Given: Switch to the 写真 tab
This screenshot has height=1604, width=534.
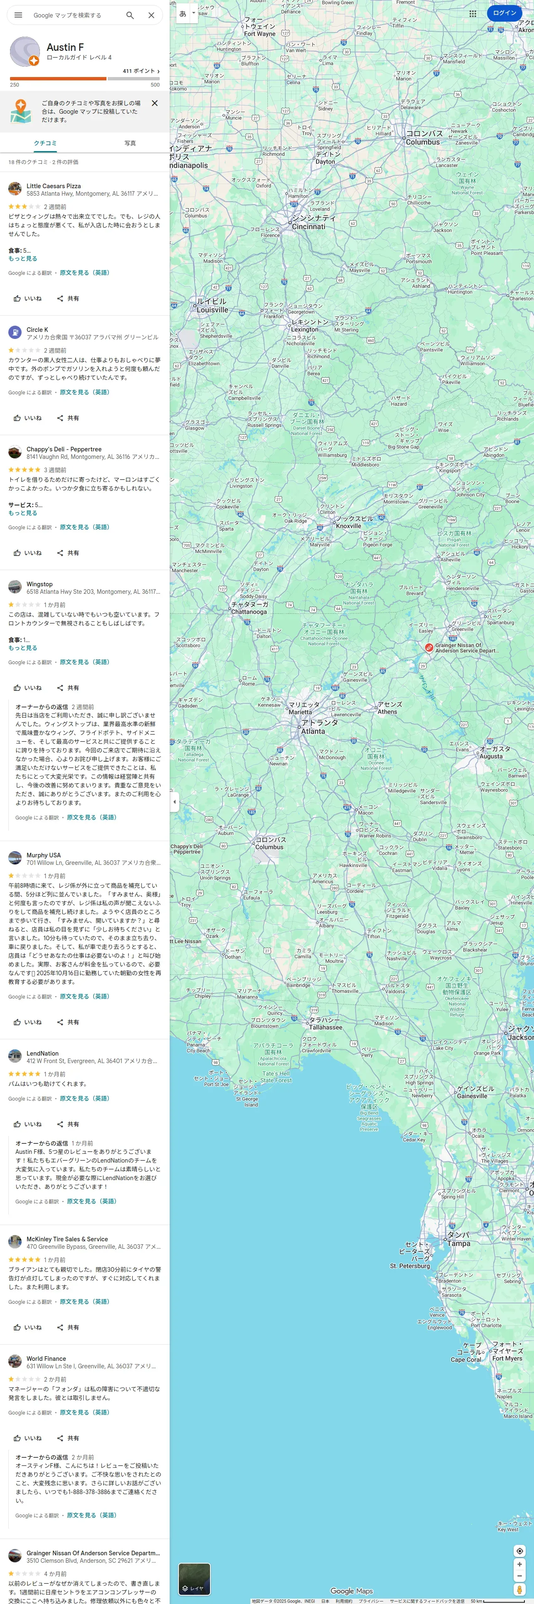Looking at the screenshot, I should (x=130, y=143).
